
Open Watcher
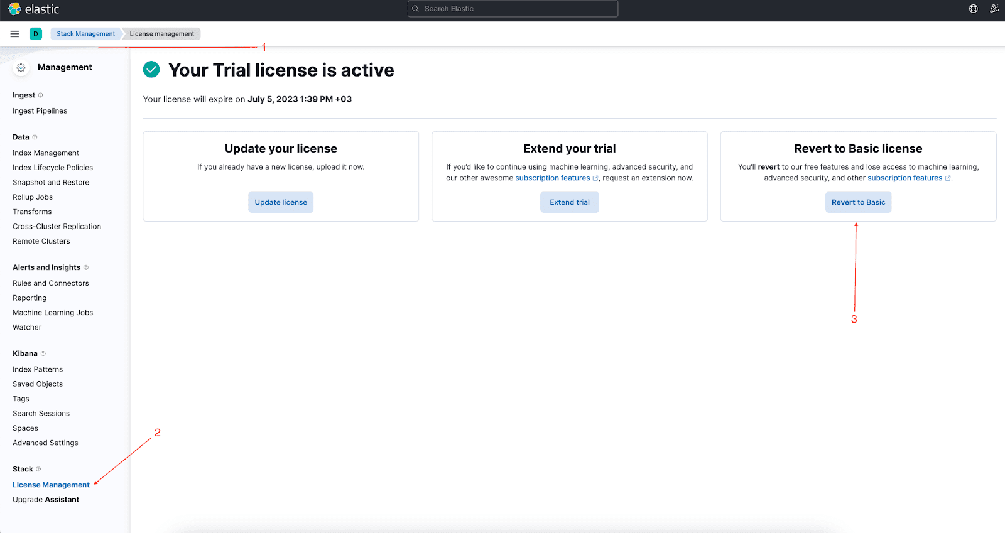pyautogui.click(x=27, y=328)
